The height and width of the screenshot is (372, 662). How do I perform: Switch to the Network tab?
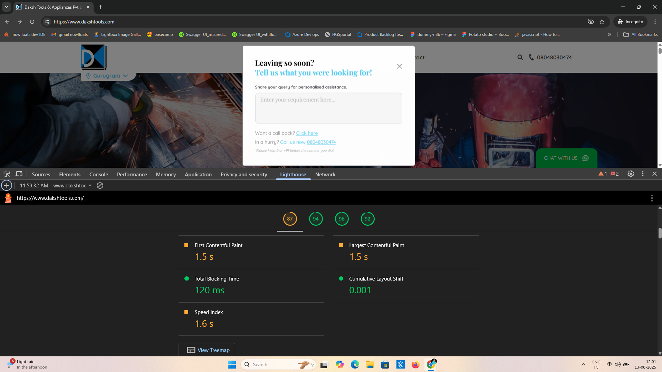(325, 175)
